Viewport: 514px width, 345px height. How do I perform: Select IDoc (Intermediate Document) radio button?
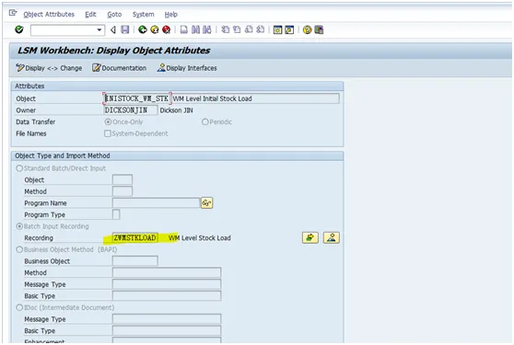point(19,307)
